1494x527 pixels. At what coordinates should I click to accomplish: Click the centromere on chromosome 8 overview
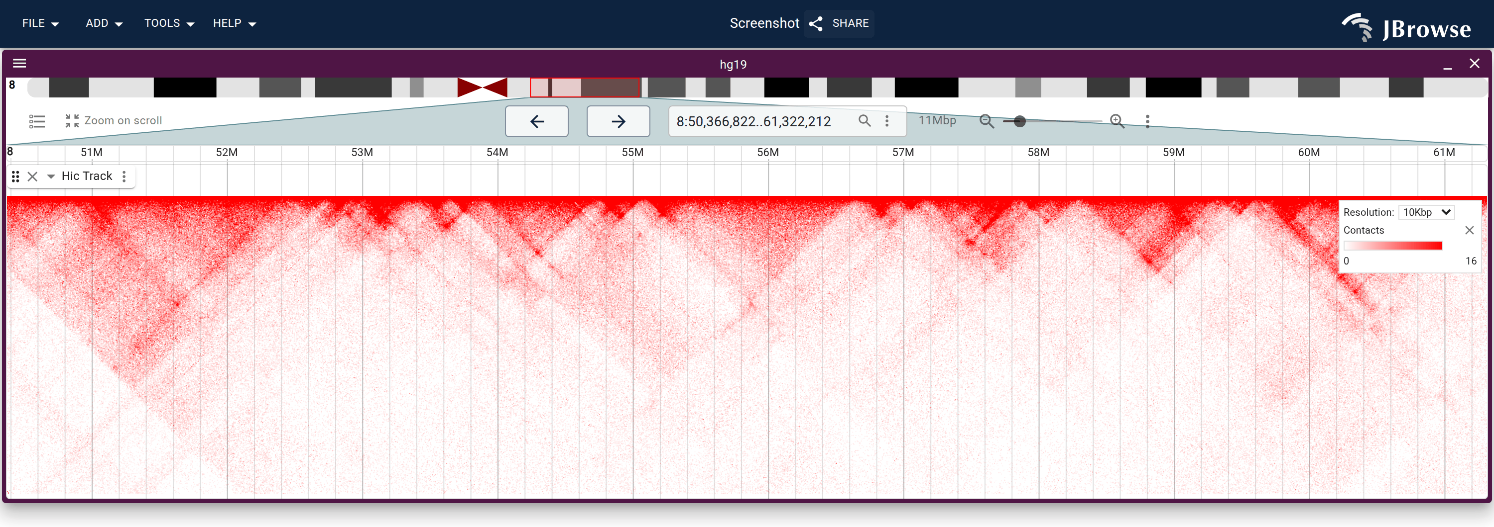pos(483,88)
